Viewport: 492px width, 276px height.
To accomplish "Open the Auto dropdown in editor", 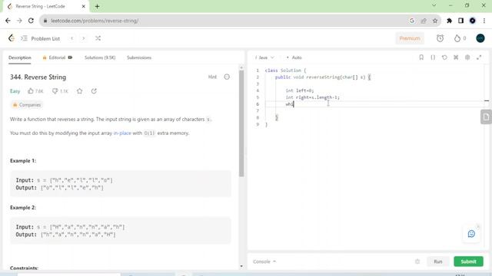I will 294,58.
